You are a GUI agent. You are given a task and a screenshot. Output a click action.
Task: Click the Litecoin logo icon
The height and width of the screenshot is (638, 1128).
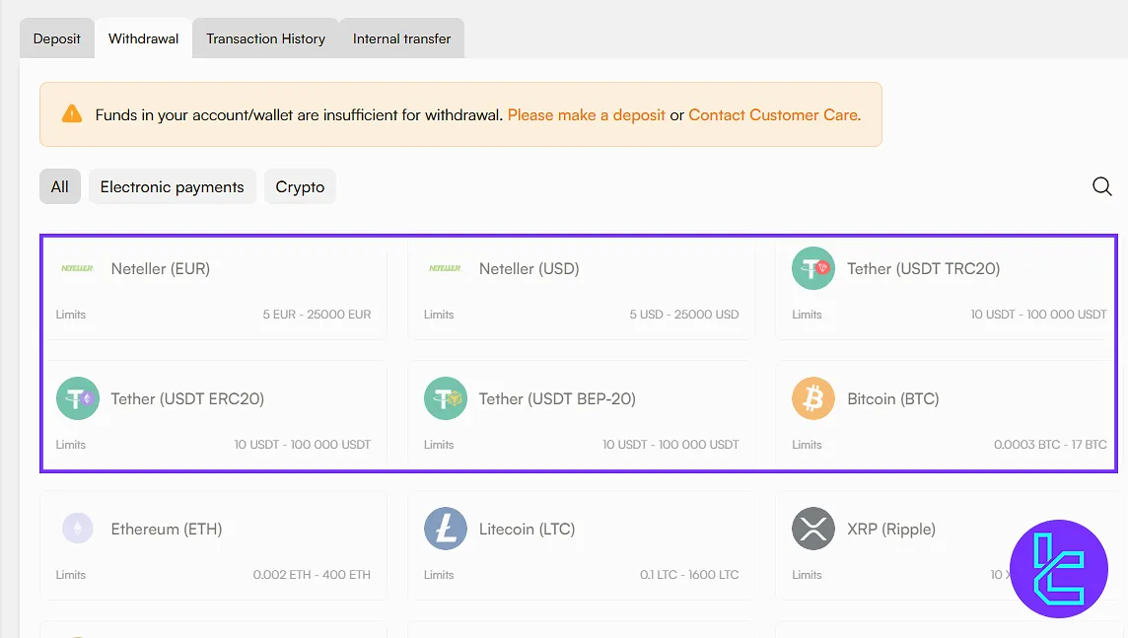pos(445,529)
